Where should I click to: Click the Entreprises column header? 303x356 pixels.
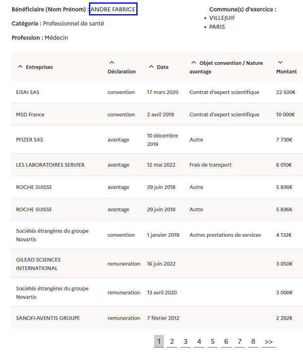[39, 67]
